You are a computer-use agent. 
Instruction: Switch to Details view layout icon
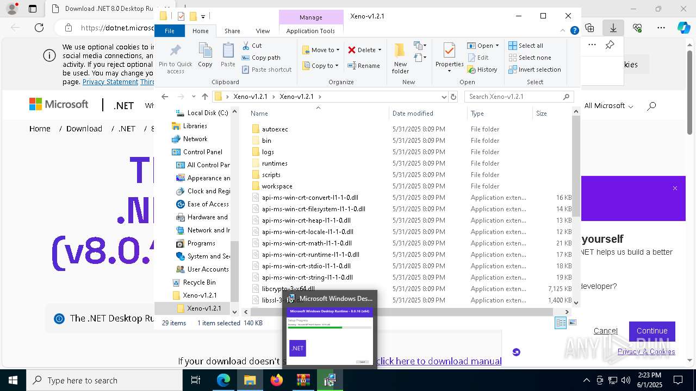point(561,323)
